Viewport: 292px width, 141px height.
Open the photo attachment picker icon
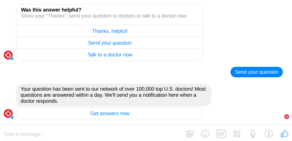click(x=189, y=134)
